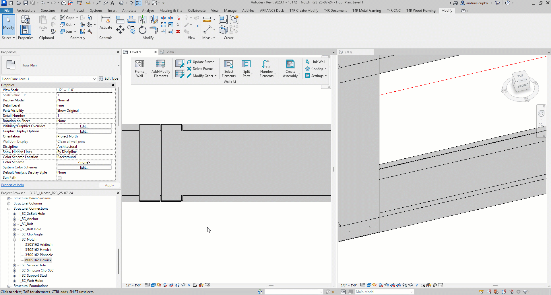Click the Rotate tool icon
The image size is (551, 295).
point(143,30)
